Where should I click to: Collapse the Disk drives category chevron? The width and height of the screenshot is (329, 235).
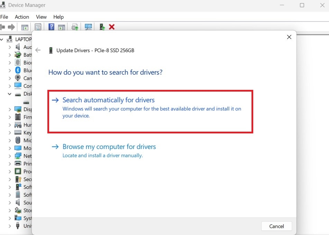[x=10, y=94]
